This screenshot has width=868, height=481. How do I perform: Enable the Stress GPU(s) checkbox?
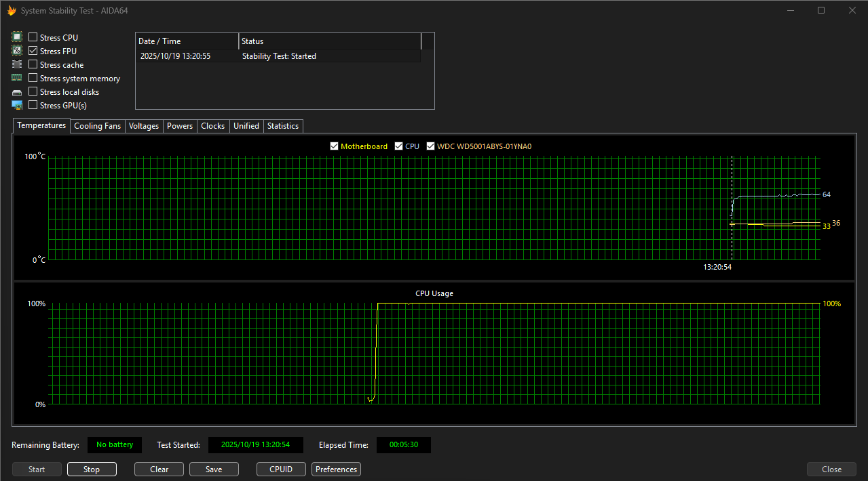33,105
